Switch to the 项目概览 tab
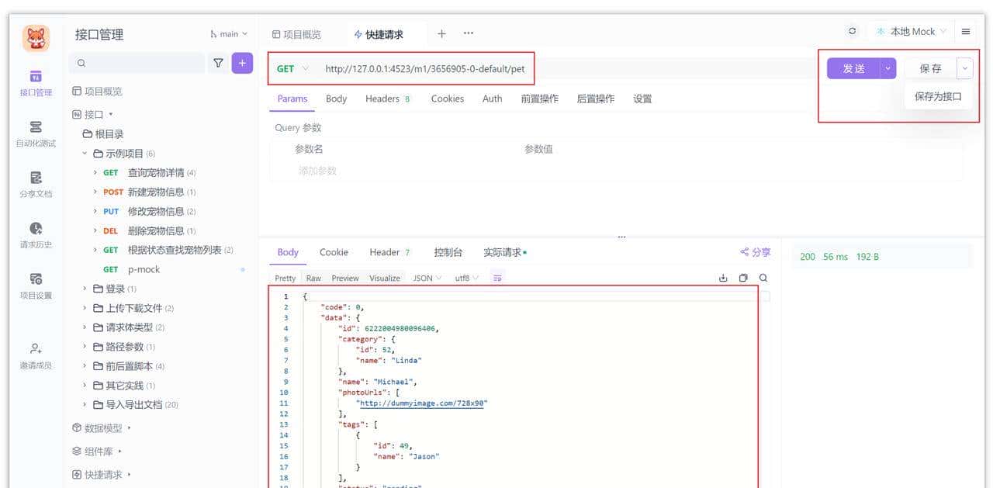993x488 pixels. pos(296,33)
